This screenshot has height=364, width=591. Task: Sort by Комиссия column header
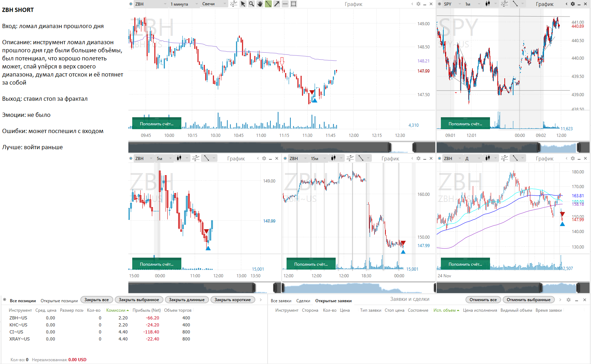click(117, 310)
